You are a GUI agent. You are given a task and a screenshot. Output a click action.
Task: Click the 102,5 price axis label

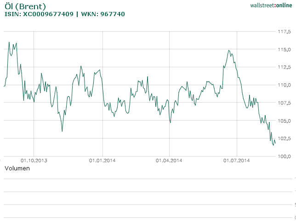click(x=284, y=139)
